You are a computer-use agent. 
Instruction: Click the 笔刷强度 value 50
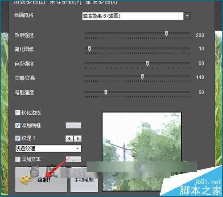point(201,92)
